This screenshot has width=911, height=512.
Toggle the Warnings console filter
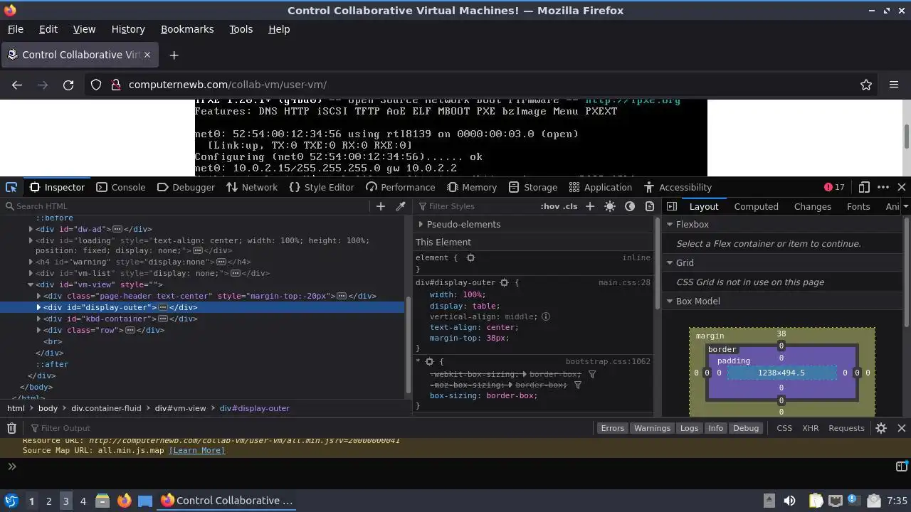coord(652,428)
